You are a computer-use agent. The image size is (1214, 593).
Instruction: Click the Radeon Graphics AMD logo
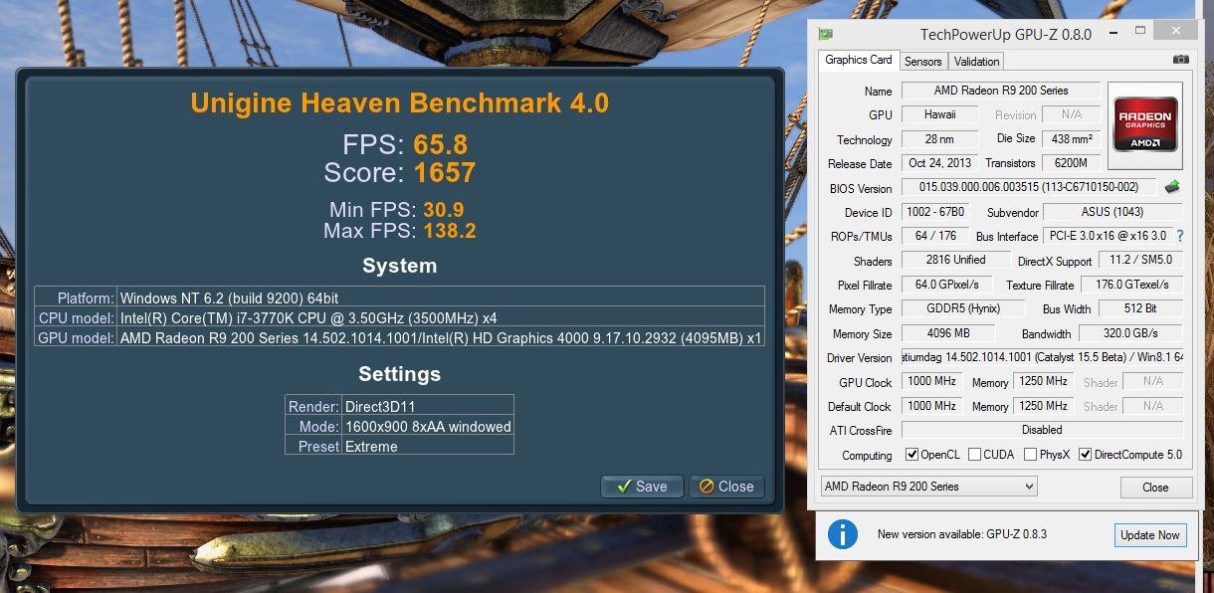point(1145,124)
